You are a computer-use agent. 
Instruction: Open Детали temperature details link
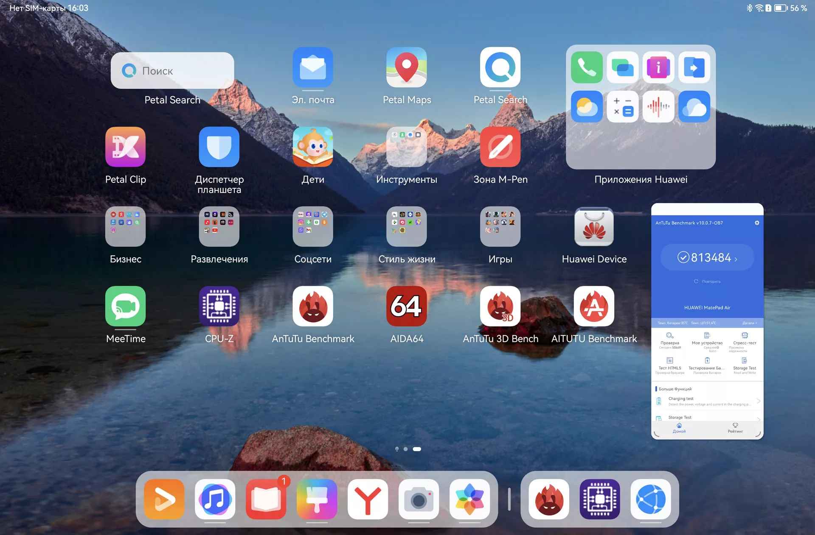750,323
